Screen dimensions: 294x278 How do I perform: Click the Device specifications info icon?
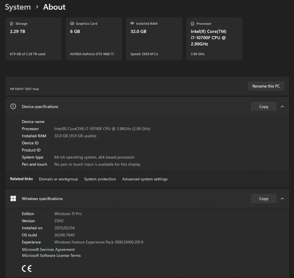click(x=13, y=106)
